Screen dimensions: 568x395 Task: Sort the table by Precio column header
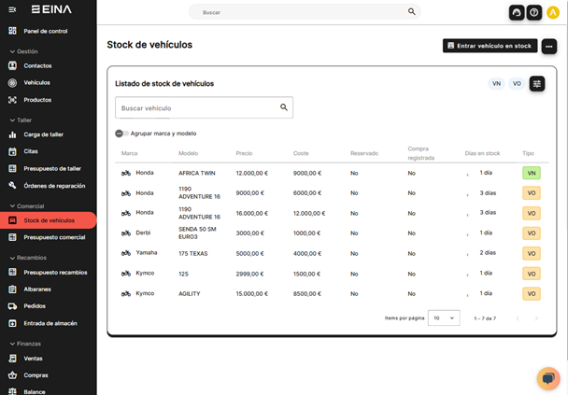244,153
